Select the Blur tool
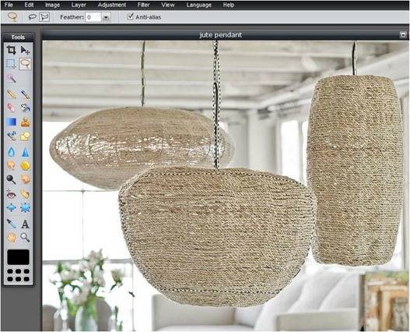This screenshot has height=332, width=410. click(x=11, y=152)
